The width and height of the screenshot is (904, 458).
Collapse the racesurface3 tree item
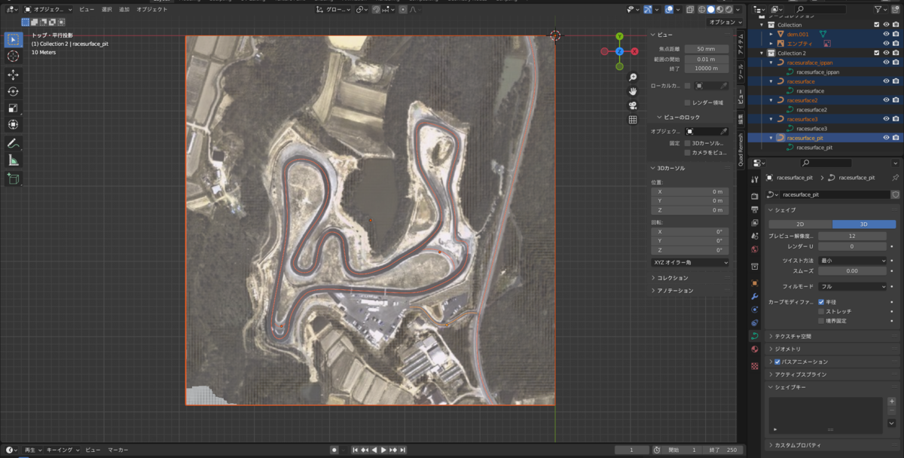pyautogui.click(x=771, y=119)
